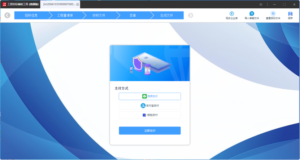Click the 同步企业库 sync icon
This screenshot has height=160, width=300.
pyautogui.click(x=231, y=14)
